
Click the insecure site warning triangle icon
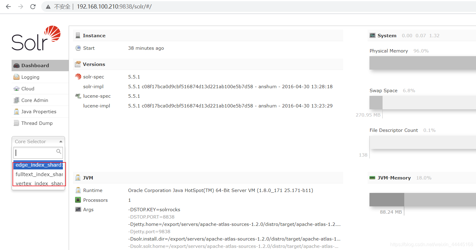pos(48,7)
